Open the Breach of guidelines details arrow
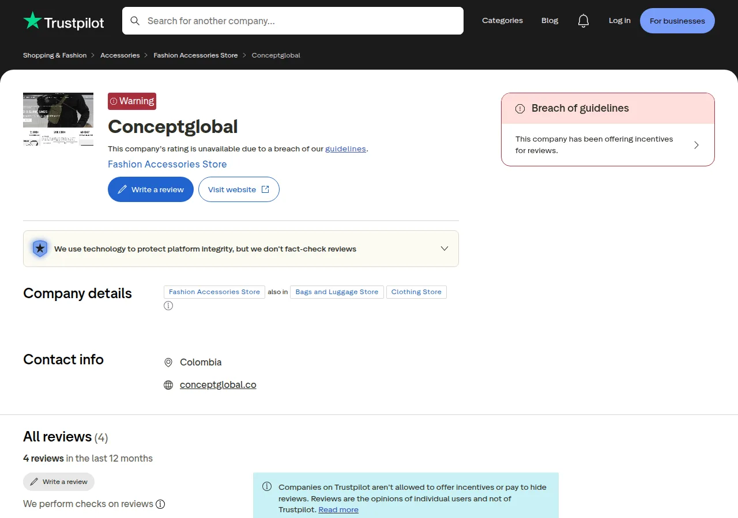 pyautogui.click(x=696, y=145)
